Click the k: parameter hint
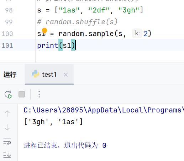This screenshot has height=161, width=184. (137, 33)
